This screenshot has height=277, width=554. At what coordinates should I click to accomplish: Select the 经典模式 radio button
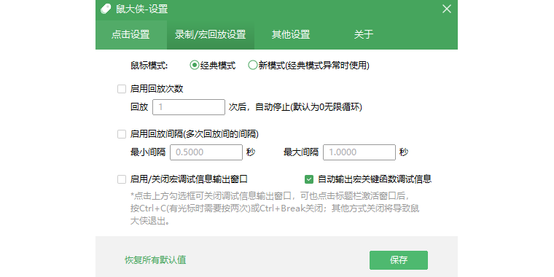click(x=195, y=66)
